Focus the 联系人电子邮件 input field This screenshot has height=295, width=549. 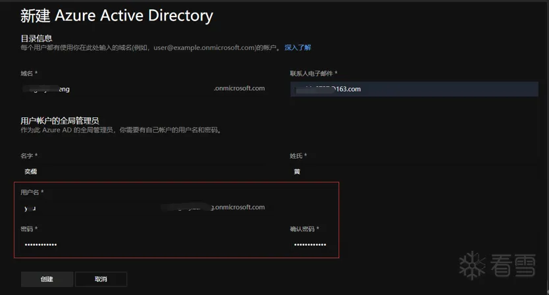(414, 89)
